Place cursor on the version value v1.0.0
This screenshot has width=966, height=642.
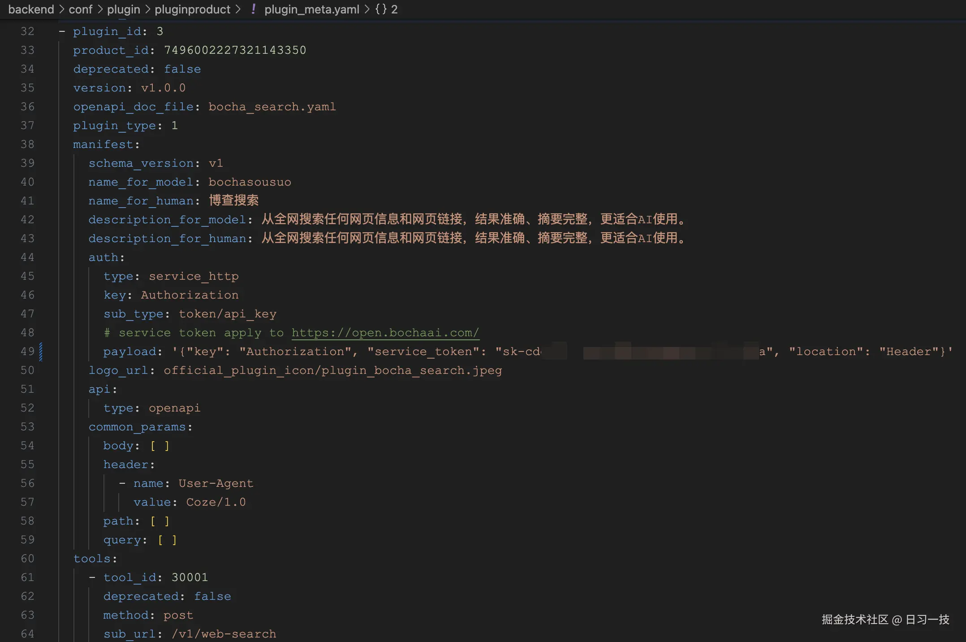point(163,88)
